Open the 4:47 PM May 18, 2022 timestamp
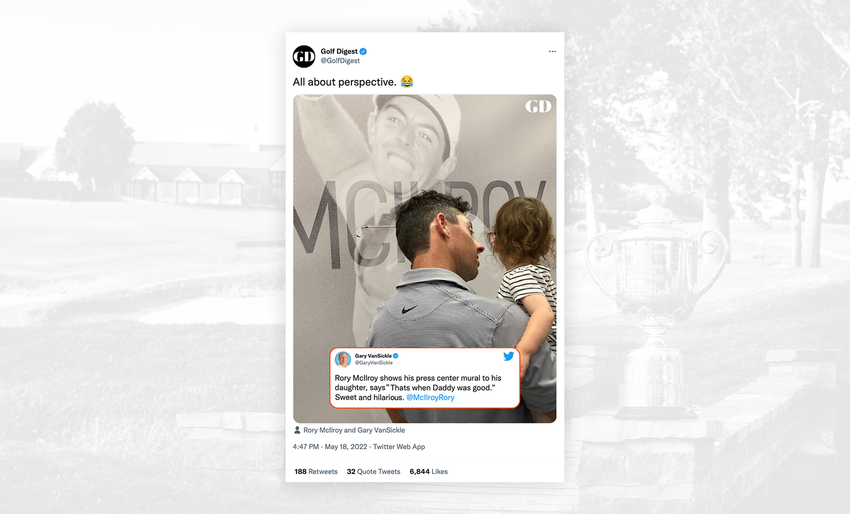Screen dimensions: 850x514 click(x=330, y=447)
